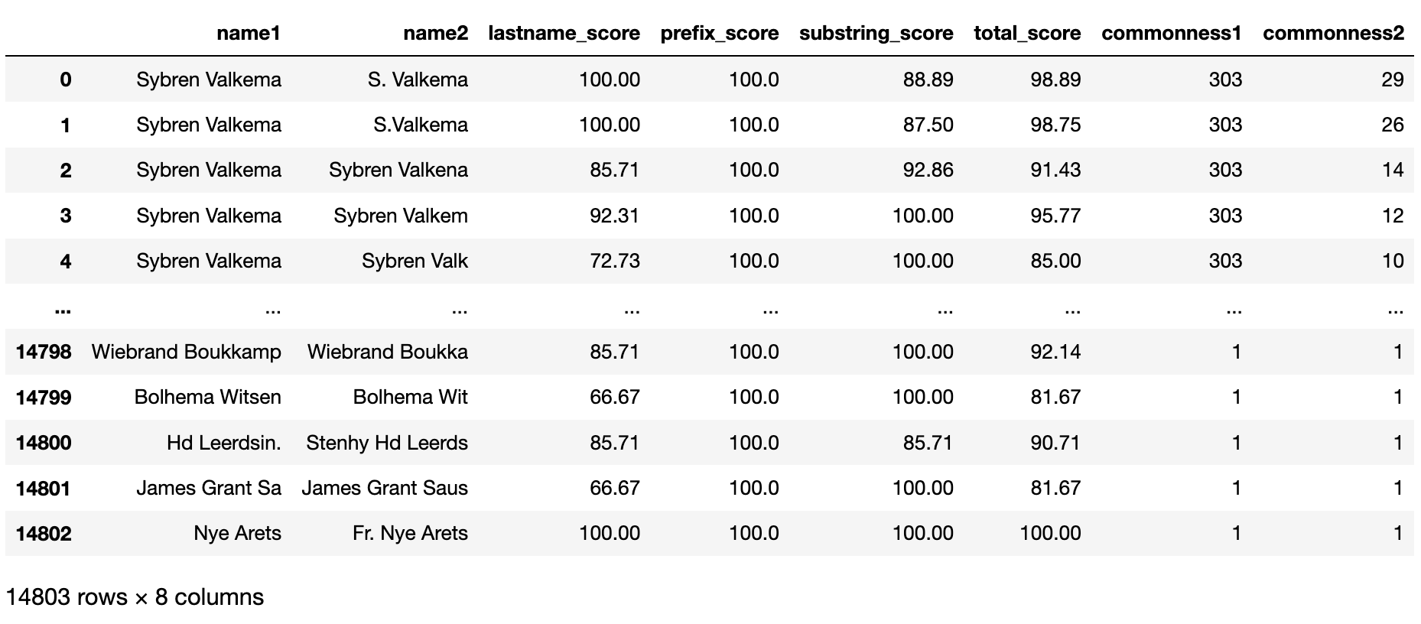
Task: Select row index 14802
Action: click(44, 533)
